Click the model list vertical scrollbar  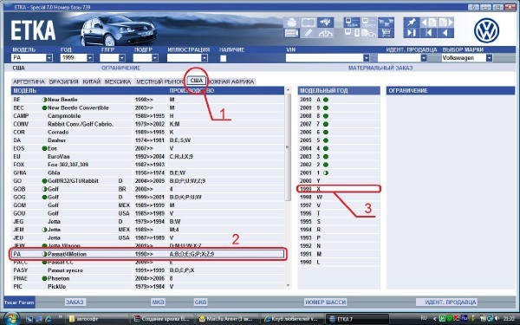tap(288, 187)
